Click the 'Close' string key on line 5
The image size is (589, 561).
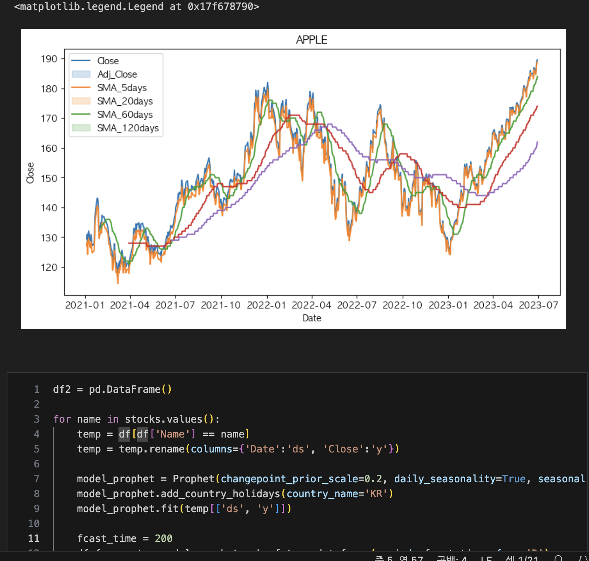[x=343, y=449]
